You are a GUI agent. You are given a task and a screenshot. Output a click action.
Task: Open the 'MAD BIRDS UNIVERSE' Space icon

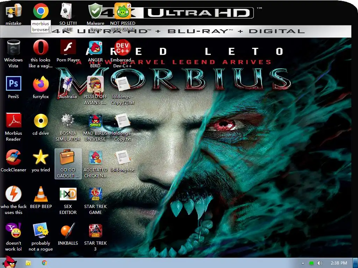click(x=95, y=121)
